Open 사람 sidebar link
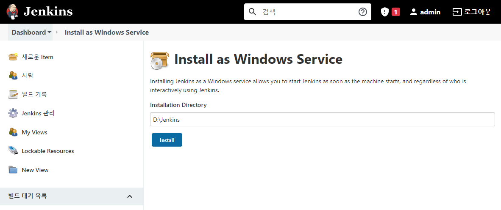This screenshot has width=501, height=210. click(28, 76)
